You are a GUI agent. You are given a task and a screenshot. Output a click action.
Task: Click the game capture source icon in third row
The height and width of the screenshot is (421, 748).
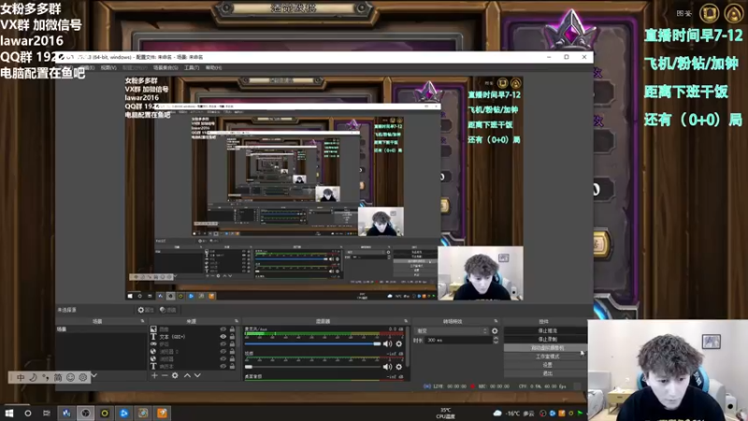(x=153, y=344)
